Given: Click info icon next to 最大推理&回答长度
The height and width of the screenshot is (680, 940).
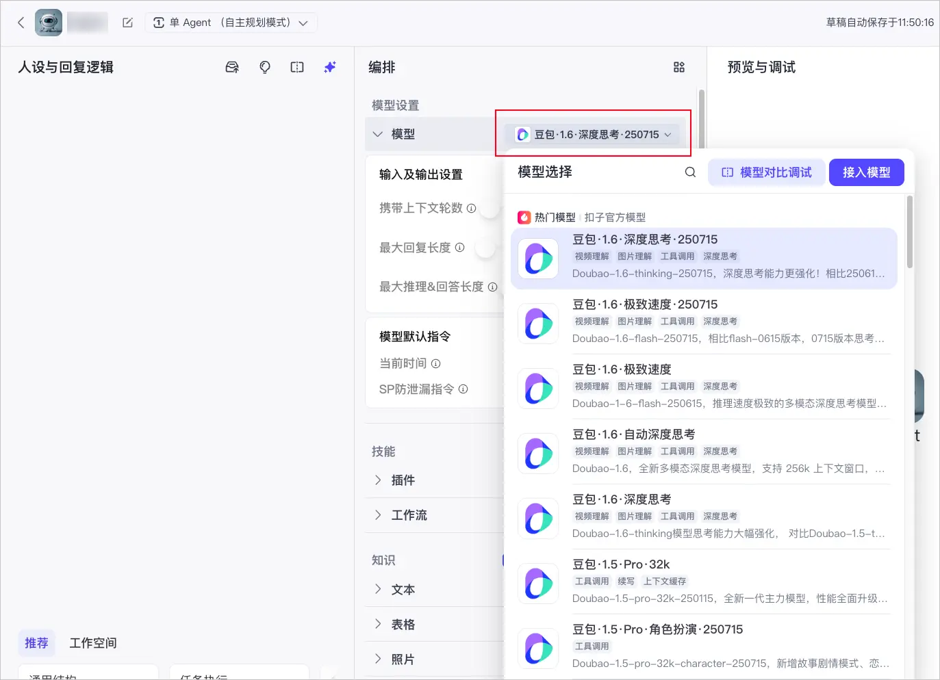Looking at the screenshot, I should 492,287.
